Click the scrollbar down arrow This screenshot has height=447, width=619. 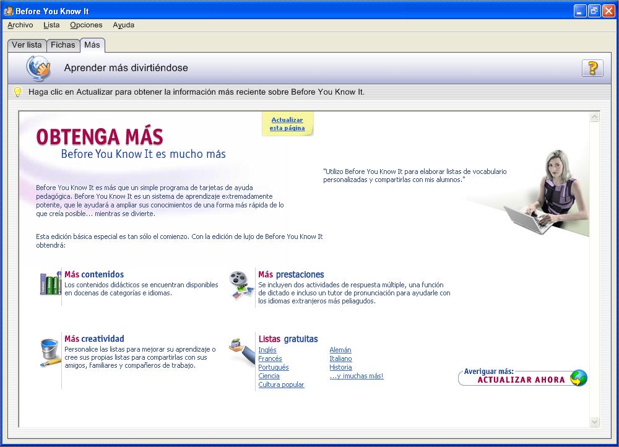(x=594, y=422)
